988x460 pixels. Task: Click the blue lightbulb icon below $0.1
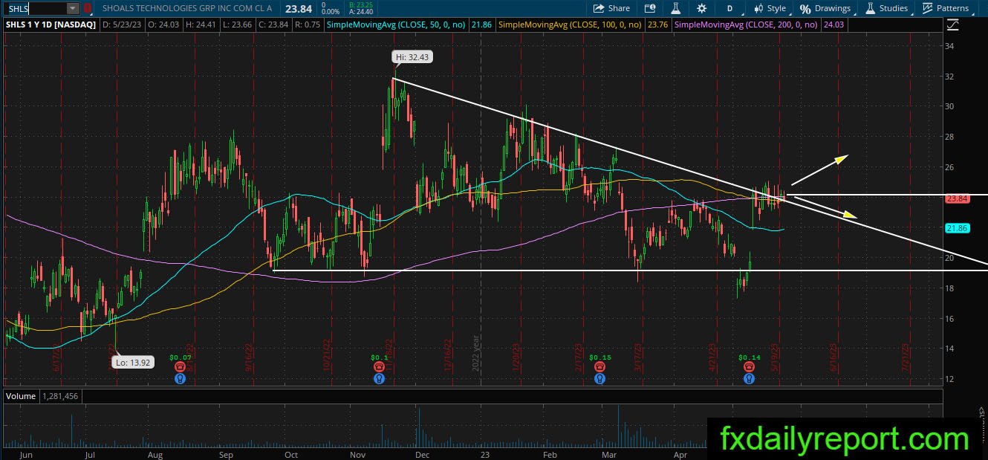[380, 378]
